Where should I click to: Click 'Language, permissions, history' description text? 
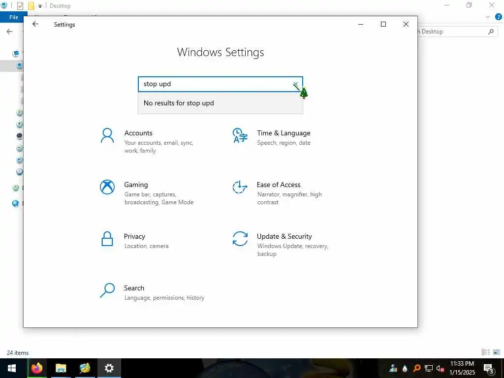click(x=164, y=298)
